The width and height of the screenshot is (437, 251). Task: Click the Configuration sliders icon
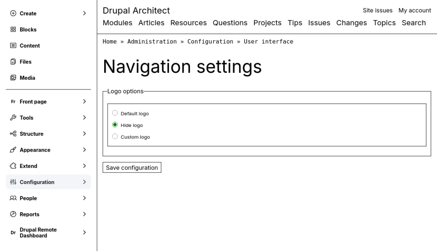[13, 182]
